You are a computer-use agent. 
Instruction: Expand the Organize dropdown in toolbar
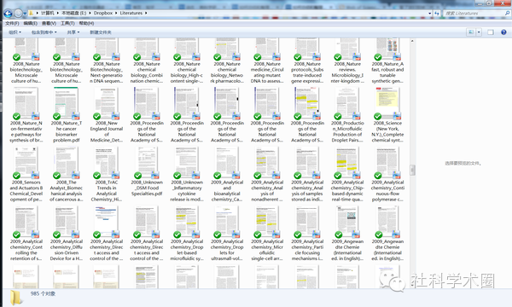pos(15,32)
